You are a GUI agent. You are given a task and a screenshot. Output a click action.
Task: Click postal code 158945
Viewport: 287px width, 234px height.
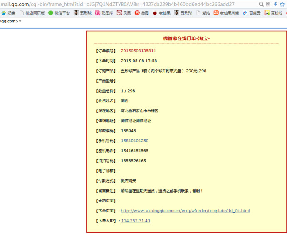[129, 131]
